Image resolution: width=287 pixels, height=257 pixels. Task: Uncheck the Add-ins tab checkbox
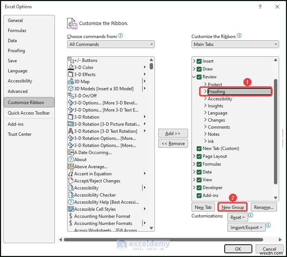(199, 195)
